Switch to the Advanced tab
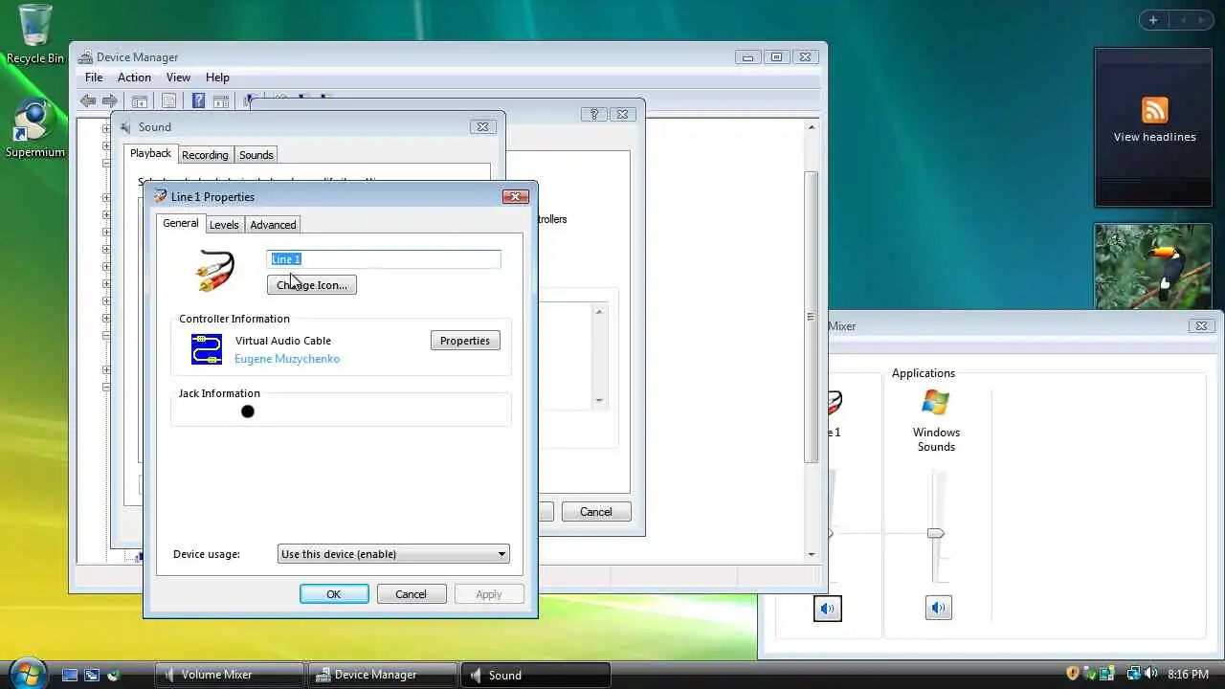 coord(273,225)
